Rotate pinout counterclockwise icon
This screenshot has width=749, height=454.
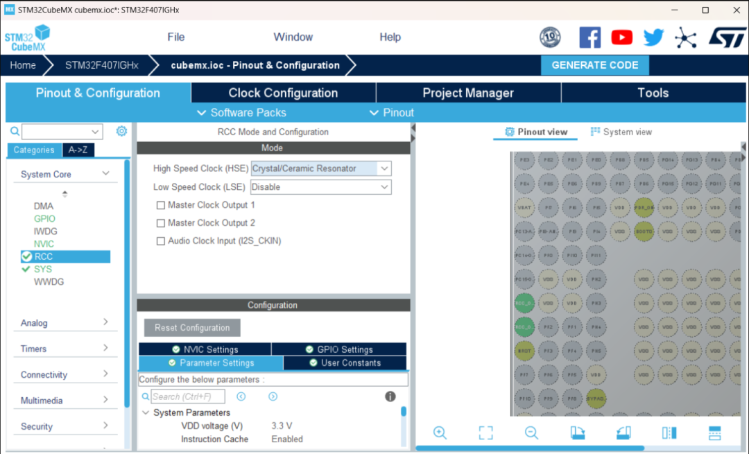[623, 433]
